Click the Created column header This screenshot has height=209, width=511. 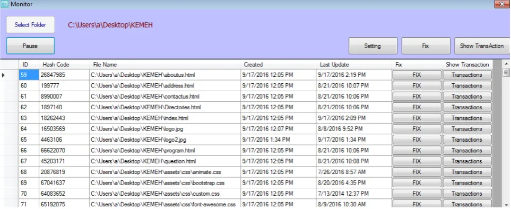point(278,65)
